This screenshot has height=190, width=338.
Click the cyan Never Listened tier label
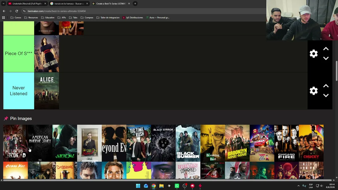[x=19, y=91]
